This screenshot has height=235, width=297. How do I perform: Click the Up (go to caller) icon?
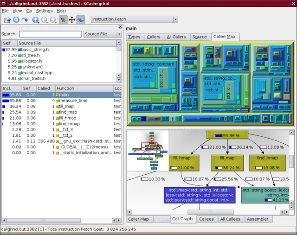[35, 19]
